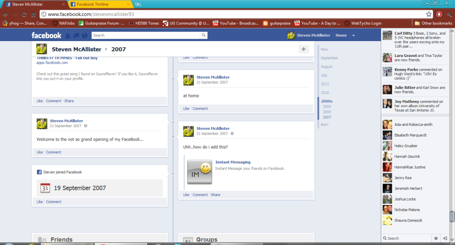The image size is (455, 245).
Task: Click the browser back arrow
Action: [5, 14]
